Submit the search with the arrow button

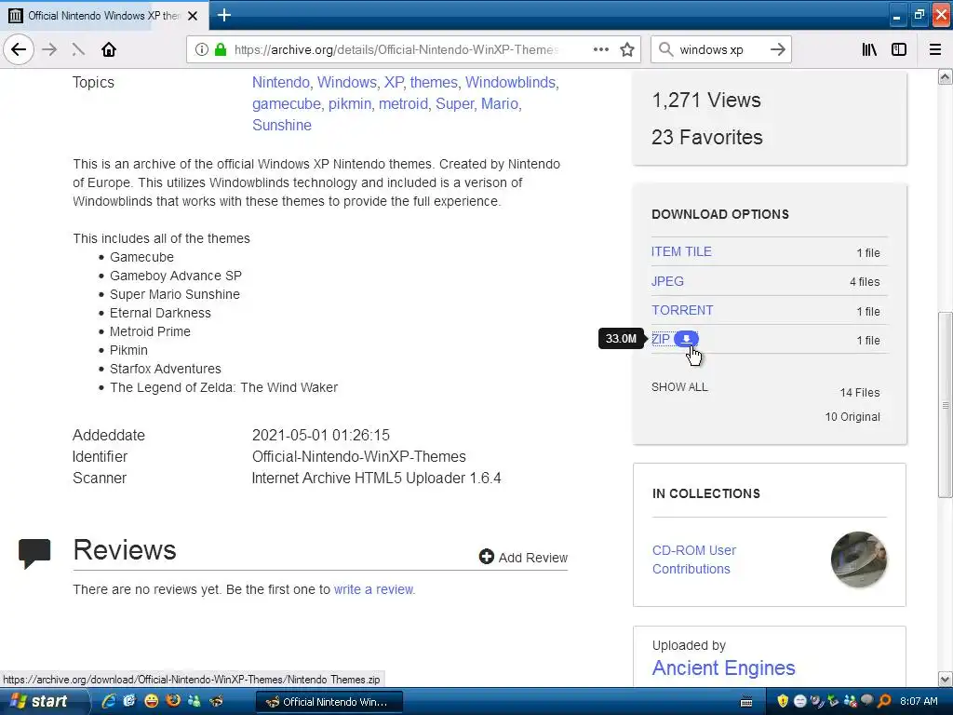[x=777, y=50]
